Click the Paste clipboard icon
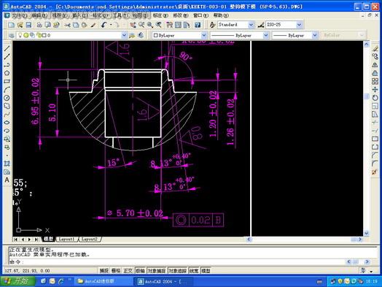 85,25
